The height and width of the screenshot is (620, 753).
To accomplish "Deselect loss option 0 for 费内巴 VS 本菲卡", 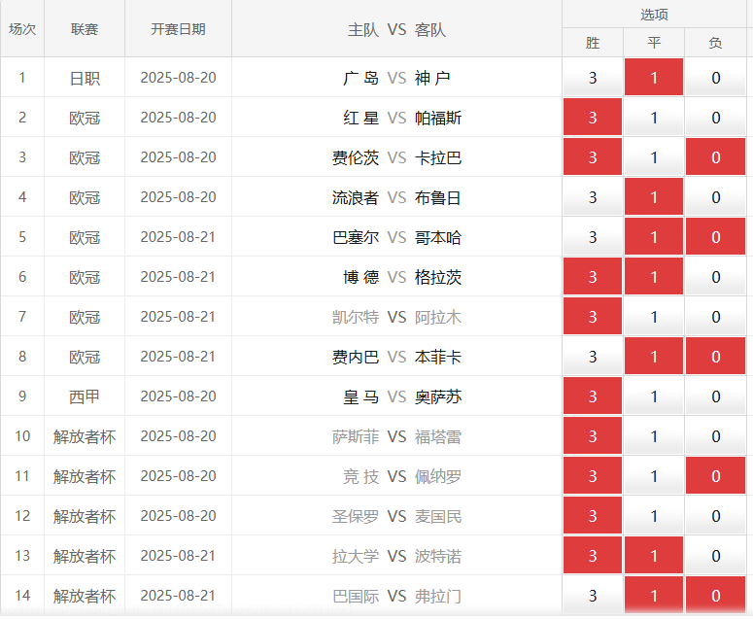I will (715, 357).
